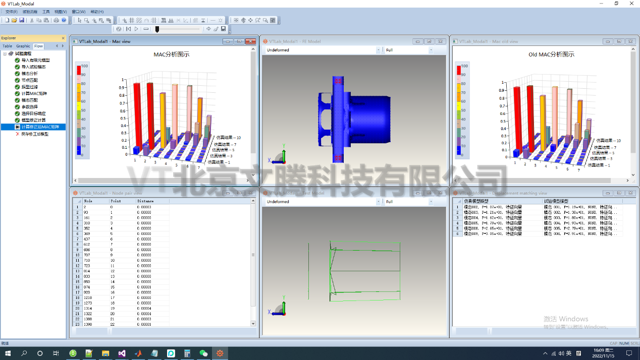The width and height of the screenshot is (640, 360).
Task: Open the blue Help question-mark icon
Action: click(64, 20)
